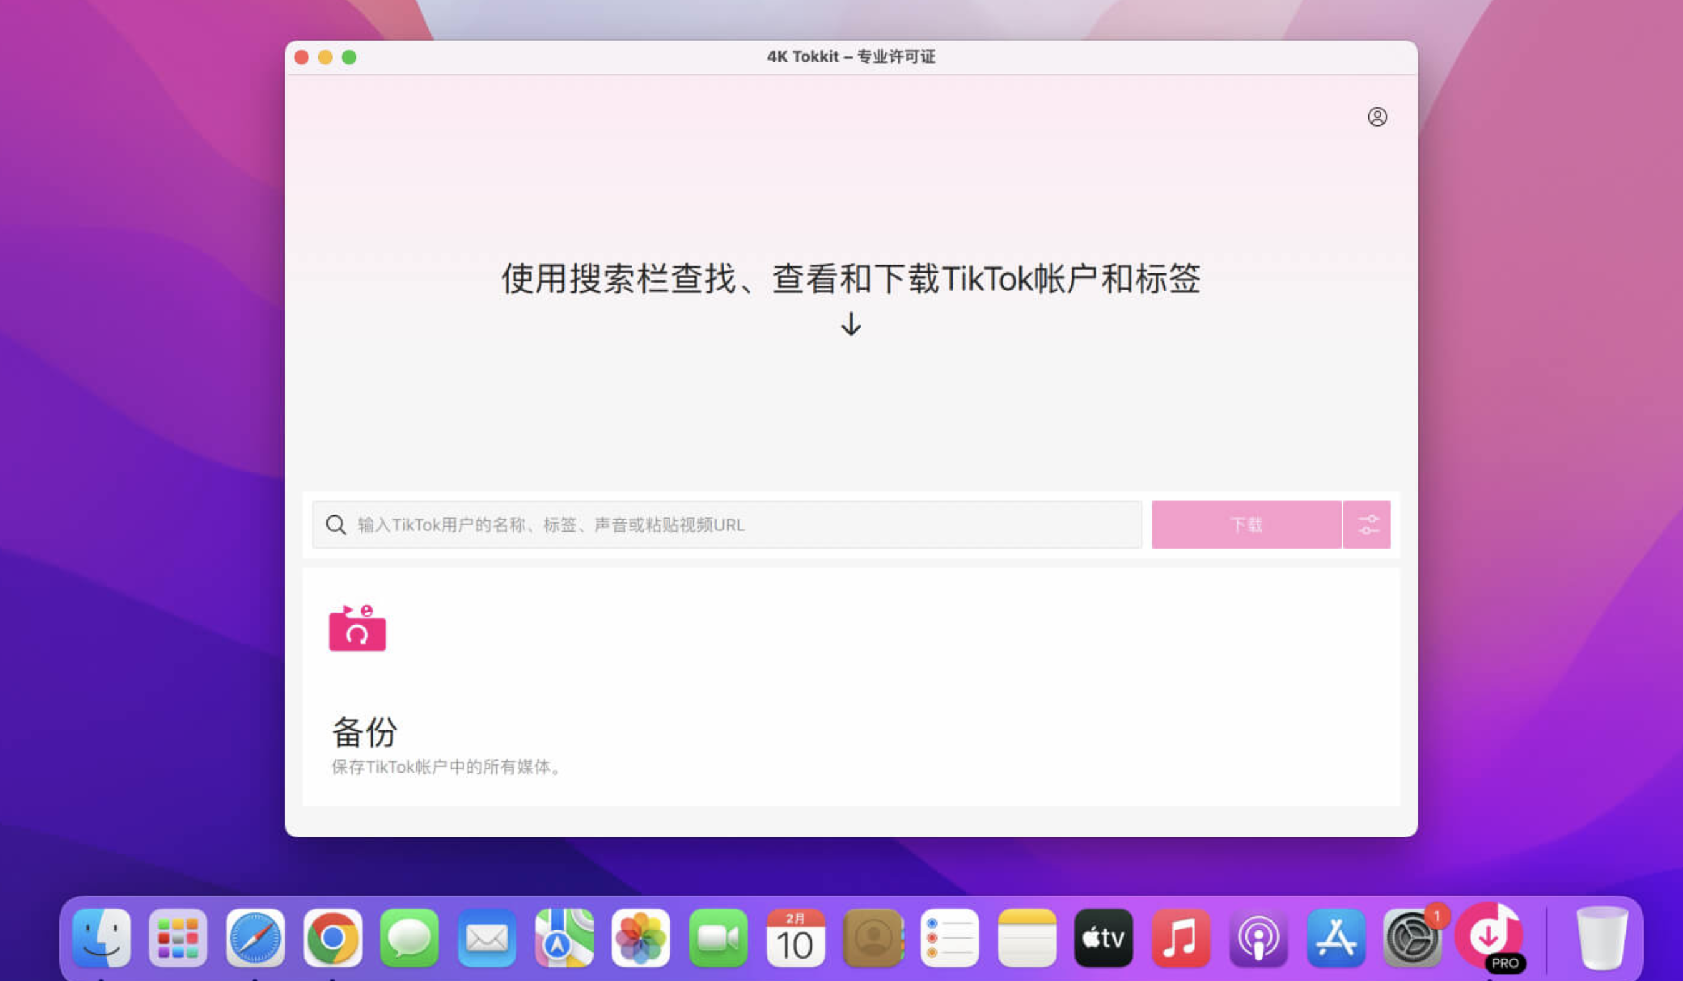Open Safari from the Dock
Viewport: 1683px width, 981px height.
255,939
